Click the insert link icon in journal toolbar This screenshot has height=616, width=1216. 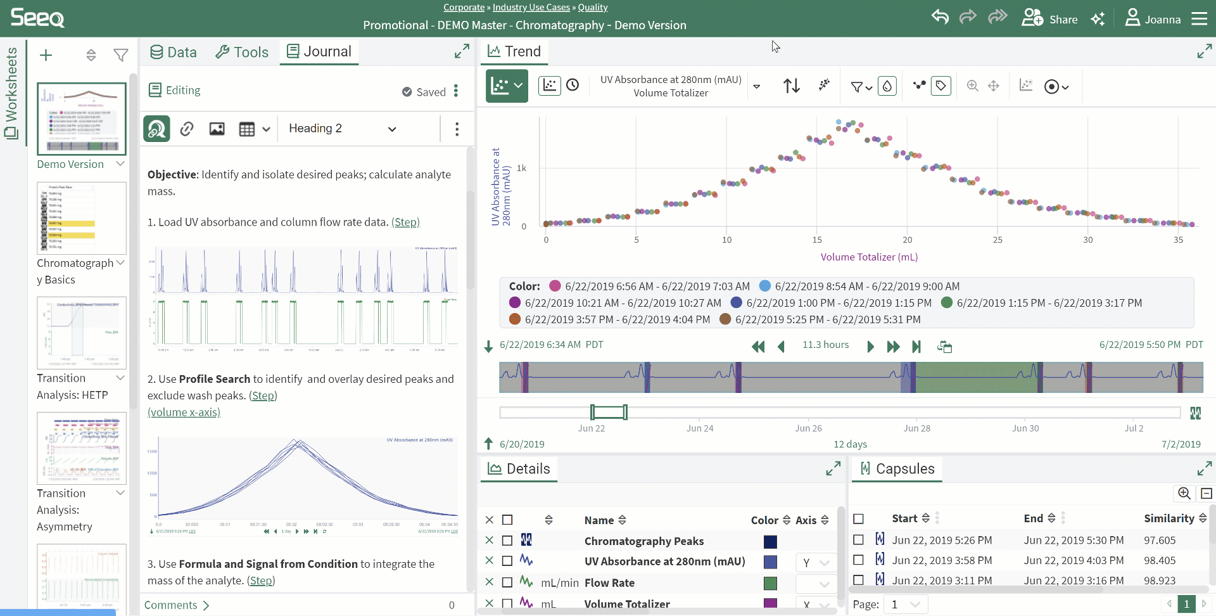(x=187, y=129)
